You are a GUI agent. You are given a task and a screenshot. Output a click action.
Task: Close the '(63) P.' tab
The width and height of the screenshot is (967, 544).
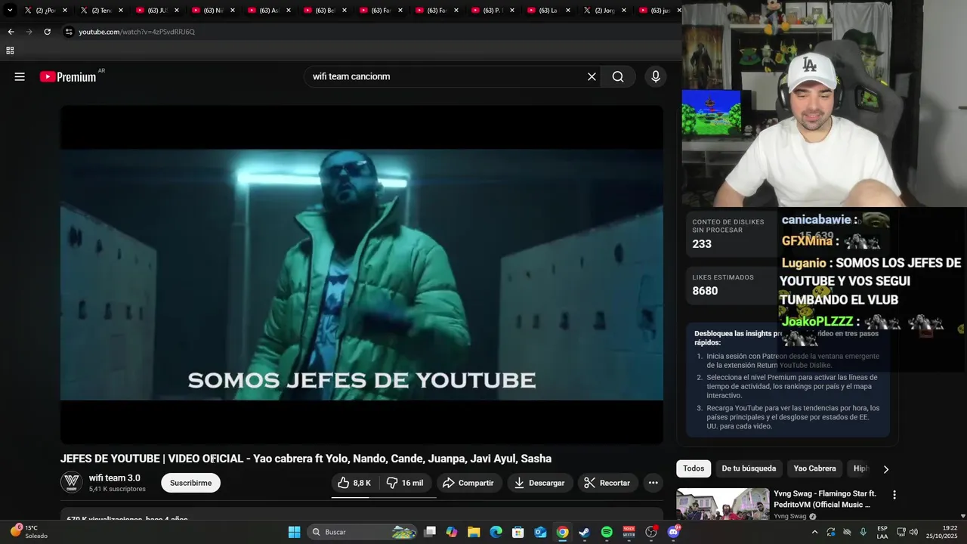[x=511, y=11]
